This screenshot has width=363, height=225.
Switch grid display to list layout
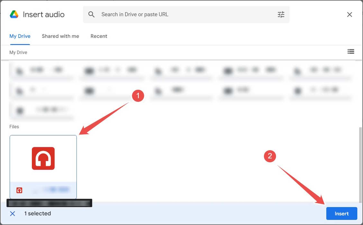coord(351,51)
